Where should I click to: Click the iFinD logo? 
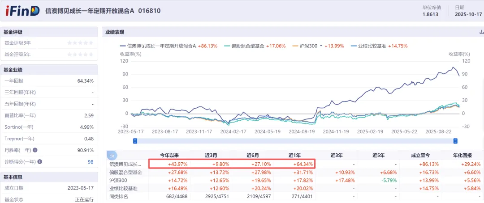point(23,11)
